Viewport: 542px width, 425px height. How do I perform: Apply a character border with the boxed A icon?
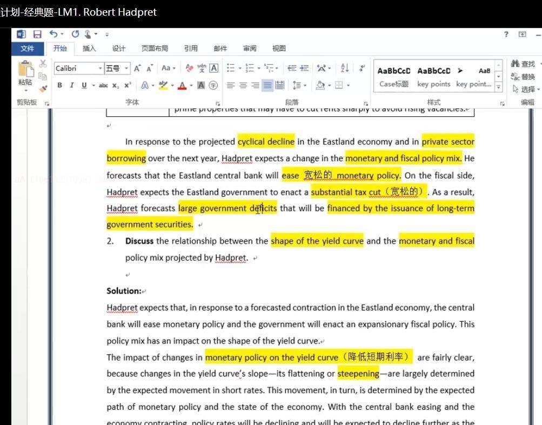[x=214, y=68]
